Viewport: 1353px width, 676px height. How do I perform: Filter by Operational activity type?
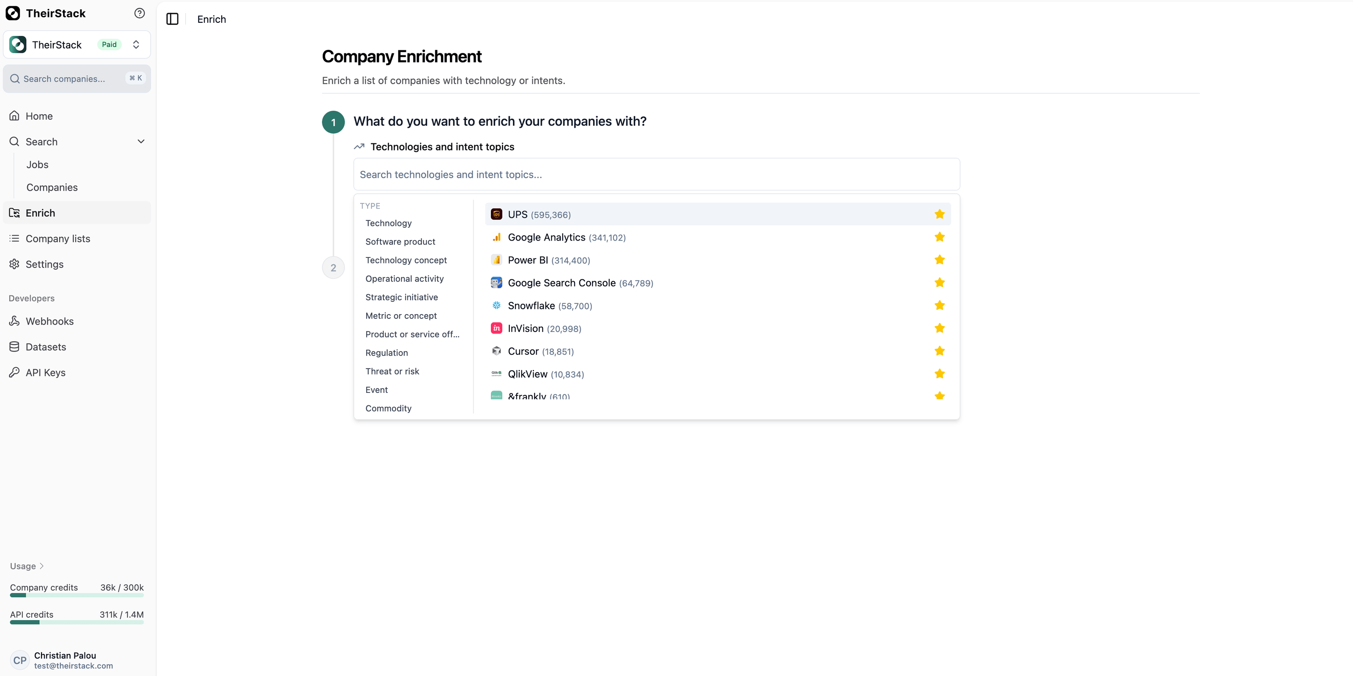405,279
